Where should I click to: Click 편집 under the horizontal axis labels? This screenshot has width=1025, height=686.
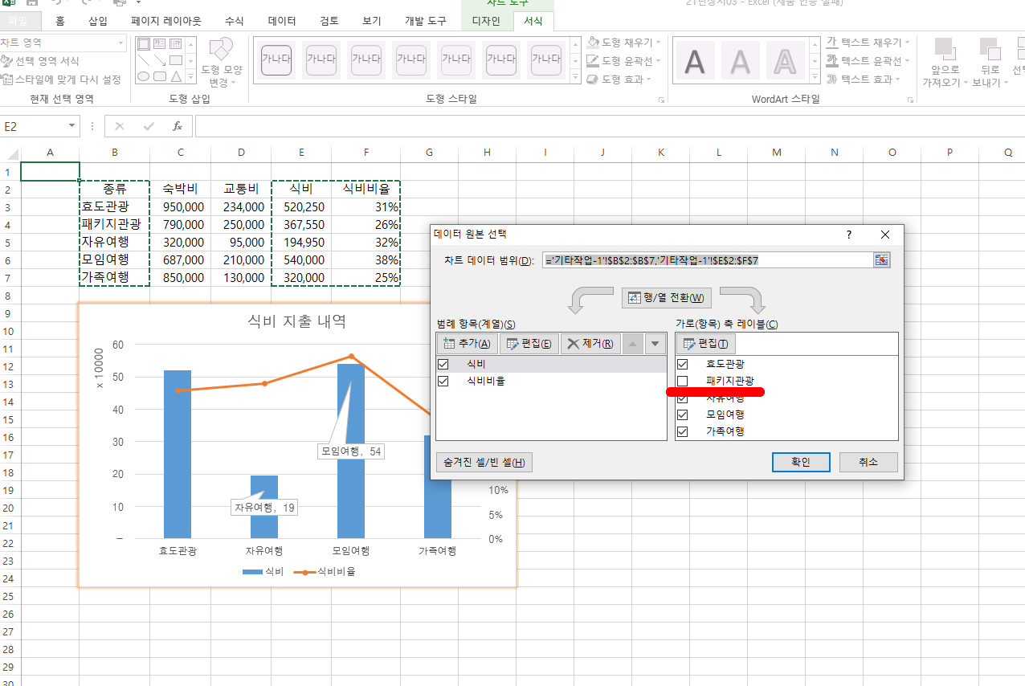(705, 344)
